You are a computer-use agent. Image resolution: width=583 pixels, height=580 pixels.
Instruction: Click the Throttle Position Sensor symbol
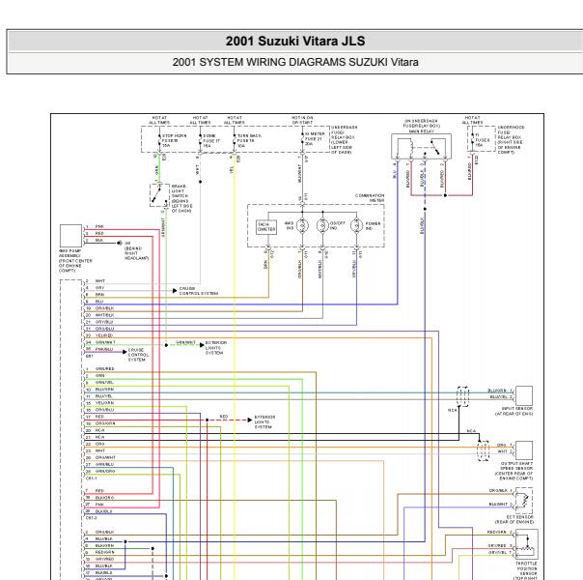[x=526, y=544]
